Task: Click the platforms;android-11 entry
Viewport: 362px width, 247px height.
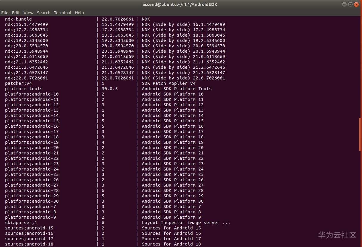Action: click(x=32, y=99)
